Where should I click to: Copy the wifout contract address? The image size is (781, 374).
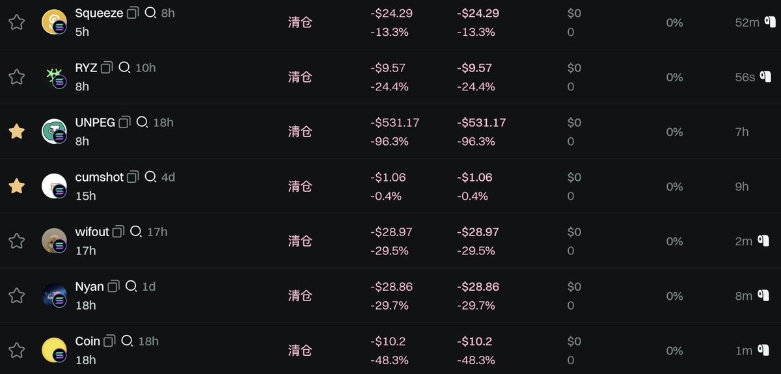(118, 231)
